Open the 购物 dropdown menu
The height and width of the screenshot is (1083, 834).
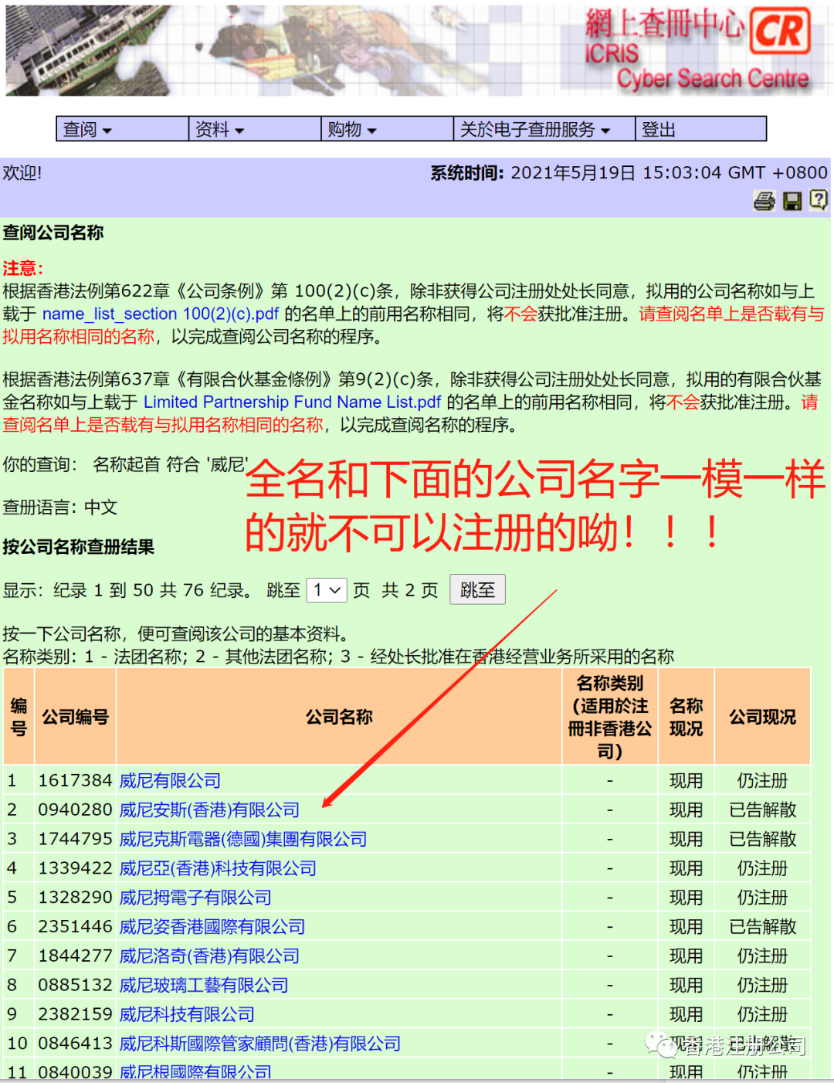351,129
